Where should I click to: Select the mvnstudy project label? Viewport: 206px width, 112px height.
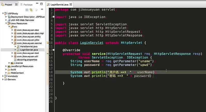[x=13, y=76]
